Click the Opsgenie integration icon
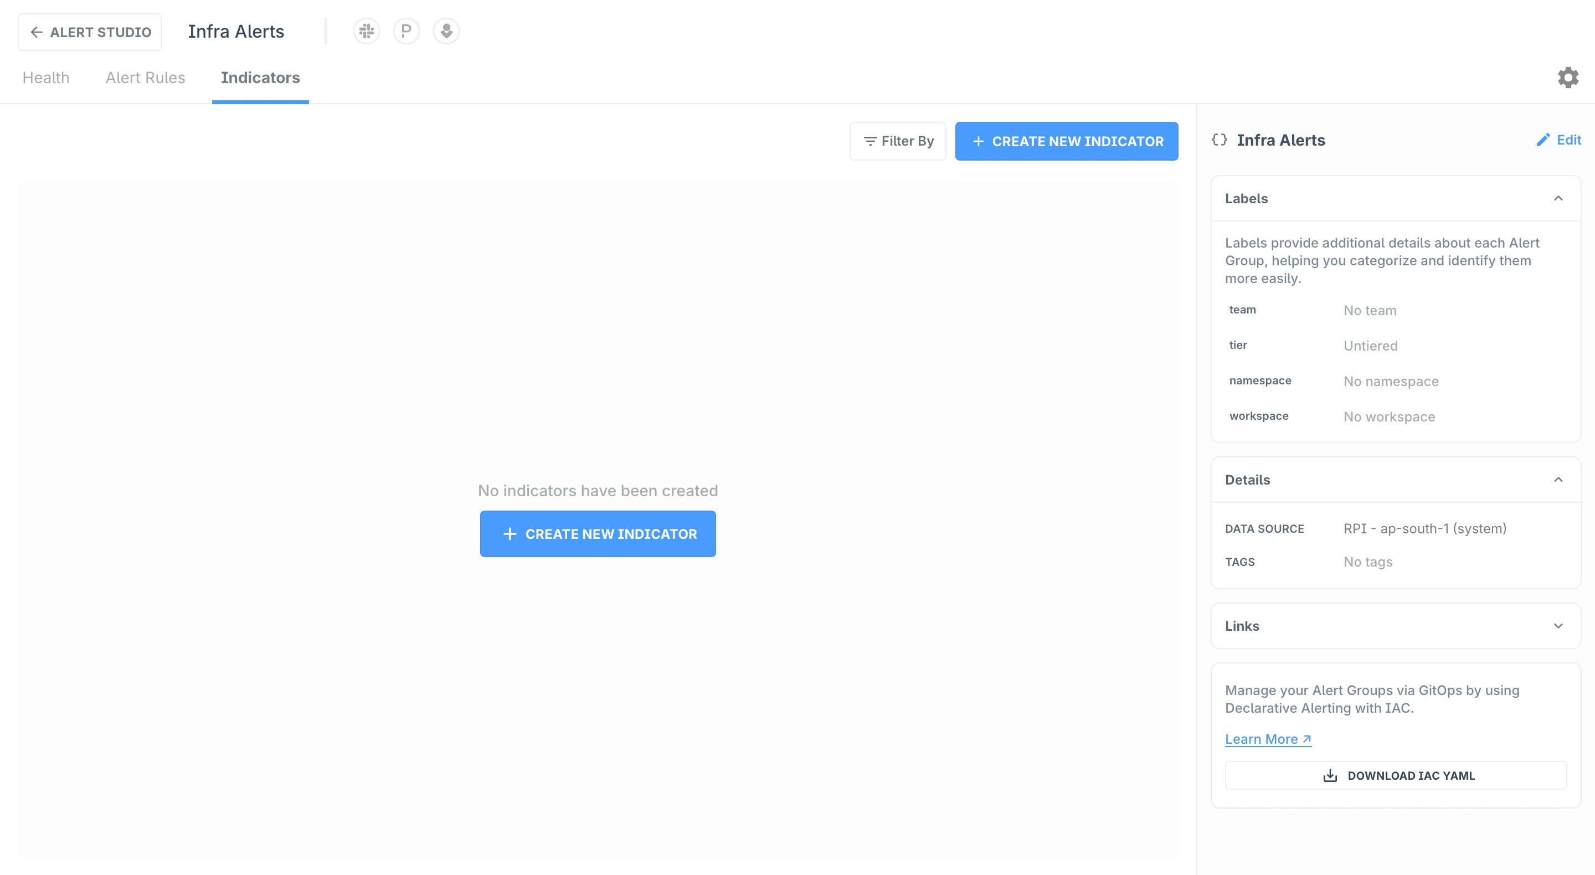 click(x=446, y=31)
